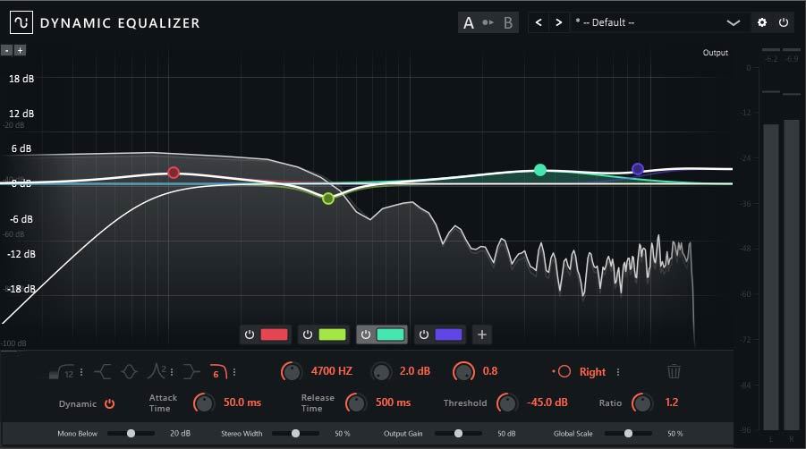Image resolution: width=806 pixels, height=449 pixels.
Task: Click the -45.0 dB threshold value
Action: pyautogui.click(x=547, y=402)
